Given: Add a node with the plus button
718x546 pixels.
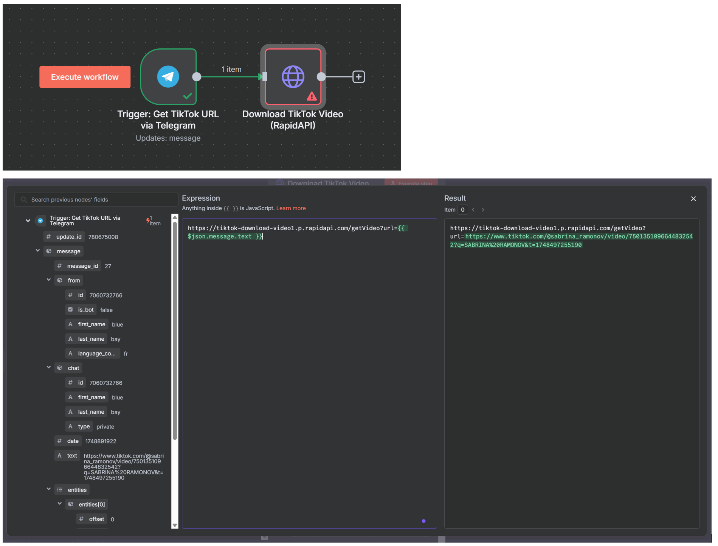Looking at the screenshot, I should click(358, 77).
